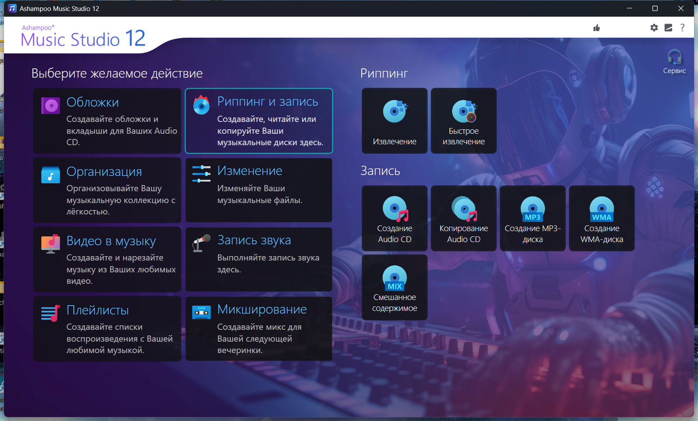The height and width of the screenshot is (421, 698).
Task: Click the WMA disc icon
Action: pyautogui.click(x=602, y=209)
